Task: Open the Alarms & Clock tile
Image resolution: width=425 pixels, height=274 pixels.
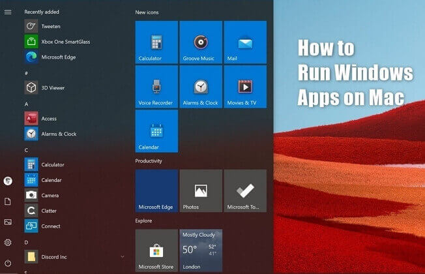Action: [201, 87]
